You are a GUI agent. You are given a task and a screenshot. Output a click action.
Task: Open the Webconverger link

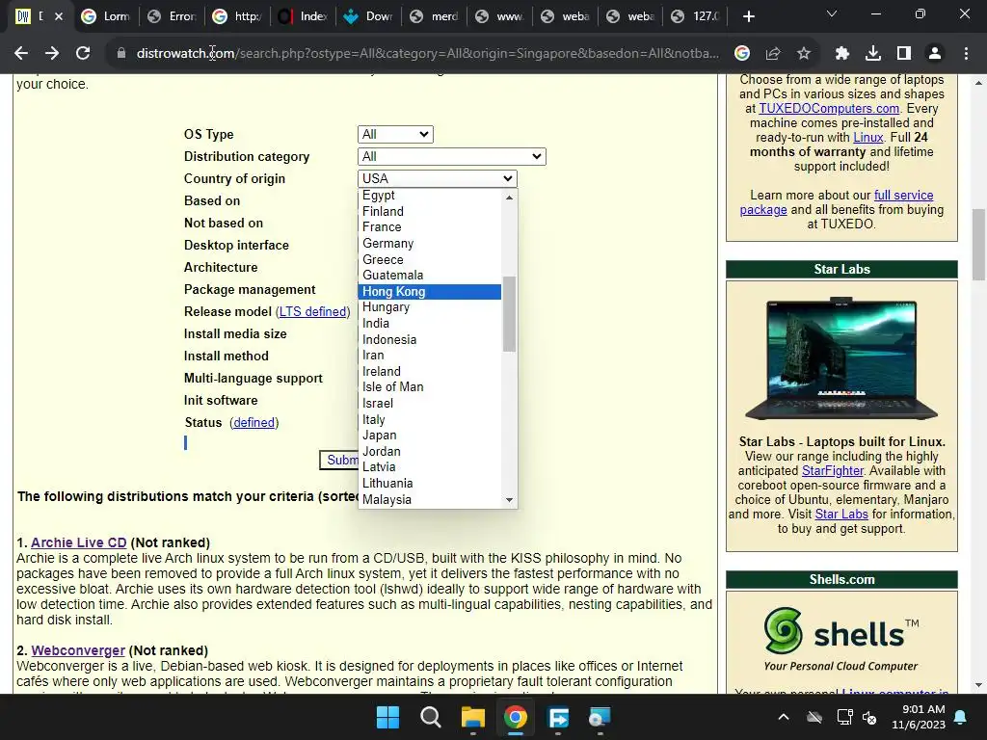pos(78,650)
